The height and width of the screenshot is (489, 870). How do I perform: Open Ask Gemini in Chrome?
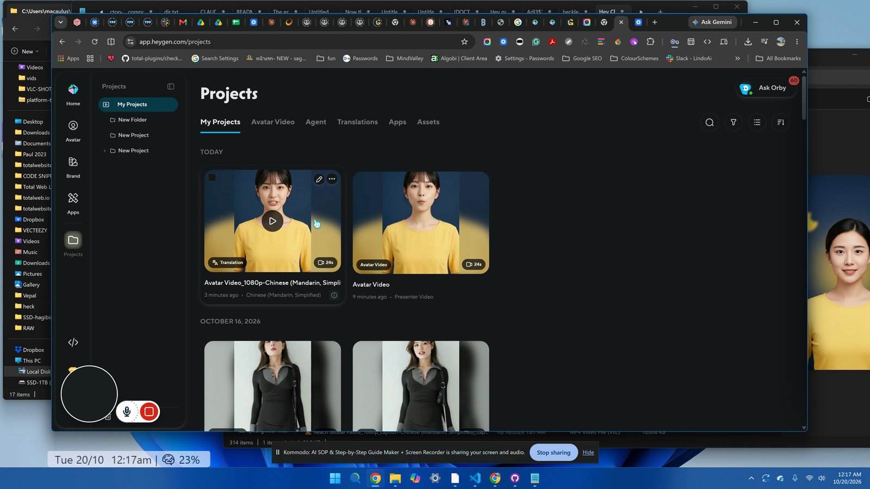[x=712, y=22]
